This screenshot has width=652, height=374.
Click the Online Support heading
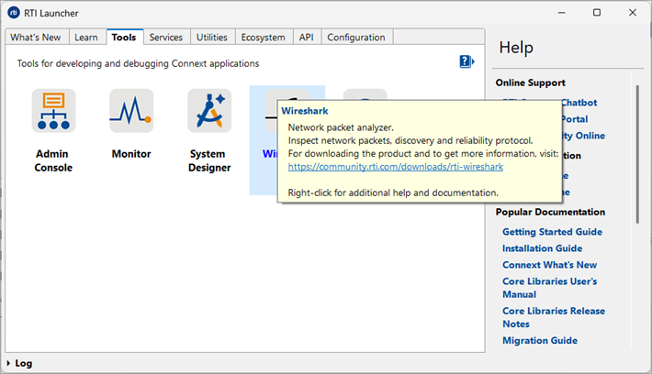pos(530,82)
